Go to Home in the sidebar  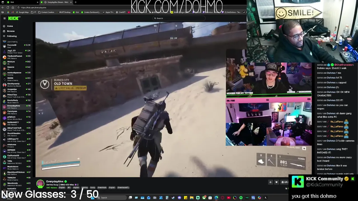10,26
